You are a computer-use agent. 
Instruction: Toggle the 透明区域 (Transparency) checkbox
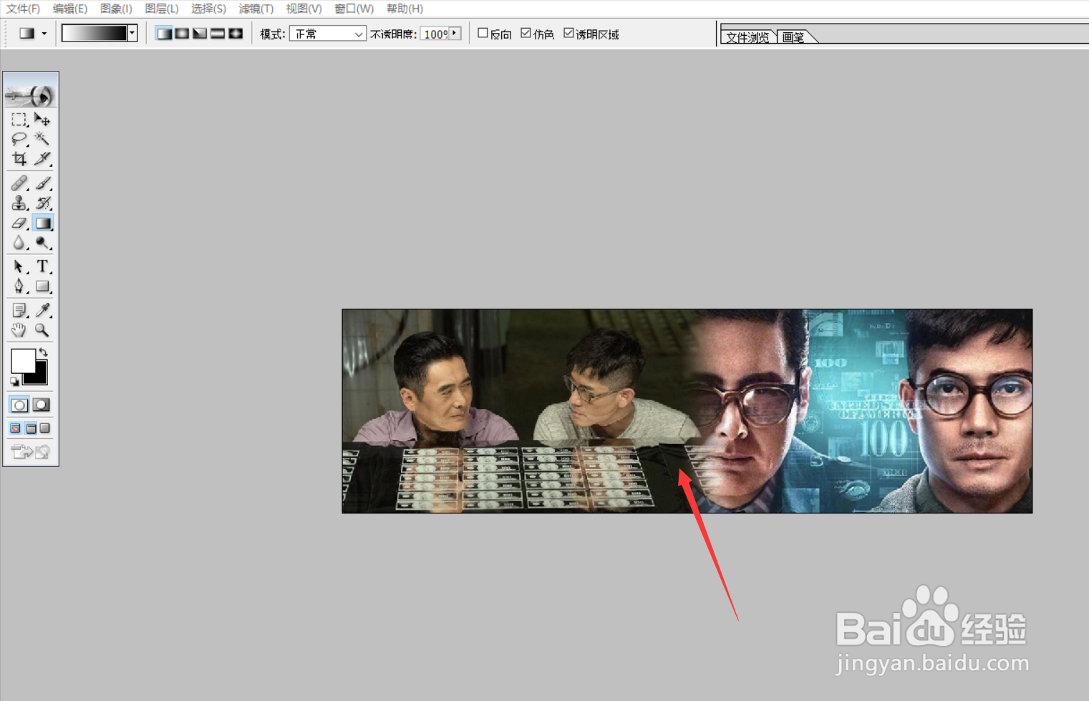(x=569, y=33)
